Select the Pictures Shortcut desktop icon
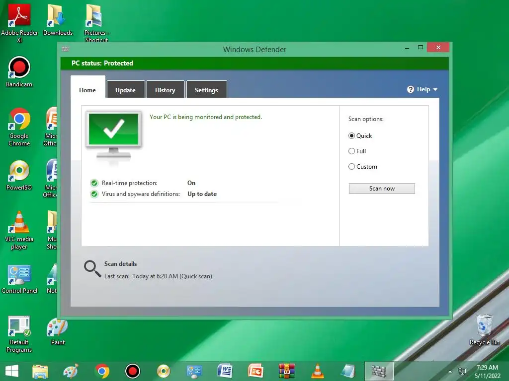Viewport: 509px width, 381px height. point(96,23)
